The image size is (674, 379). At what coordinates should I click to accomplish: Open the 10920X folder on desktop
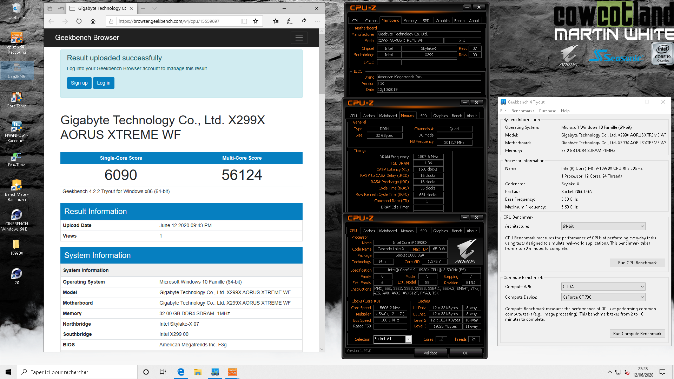click(16, 247)
